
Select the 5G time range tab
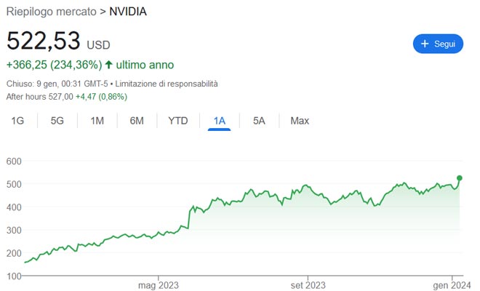[x=57, y=121]
